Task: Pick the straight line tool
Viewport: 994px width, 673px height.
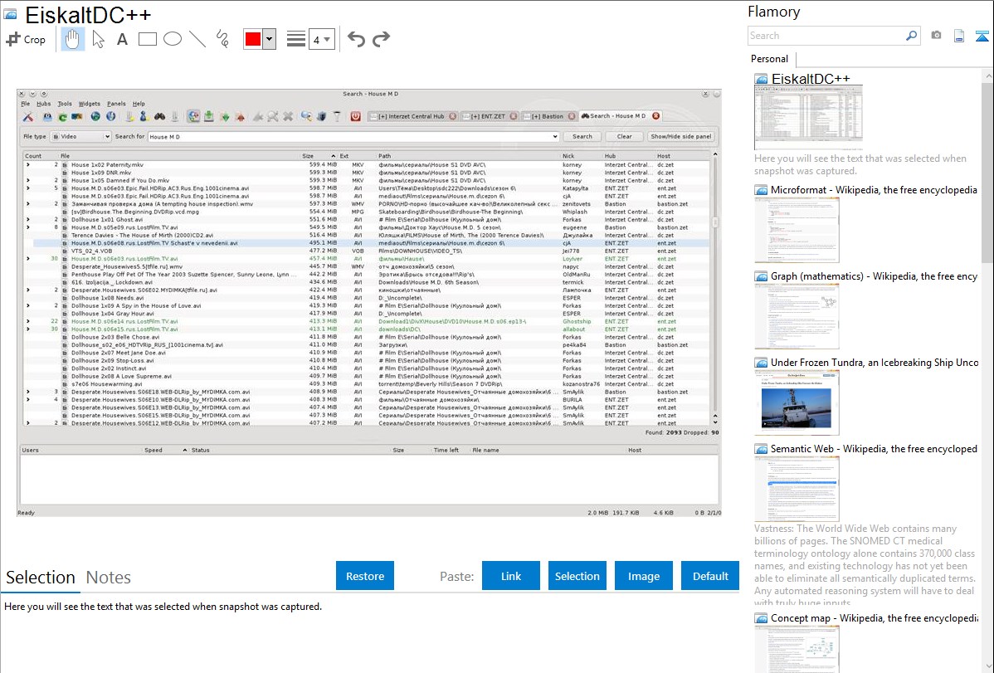Action: click(x=197, y=39)
